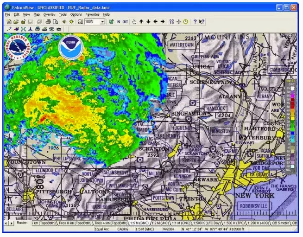Open the Options menu
Image resolution: width=303 pixels, height=237 pixels.
coord(76,14)
